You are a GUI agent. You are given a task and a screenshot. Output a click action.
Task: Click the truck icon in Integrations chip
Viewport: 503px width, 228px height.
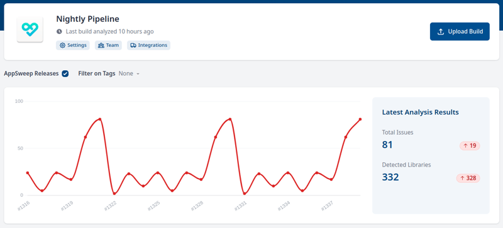point(133,45)
